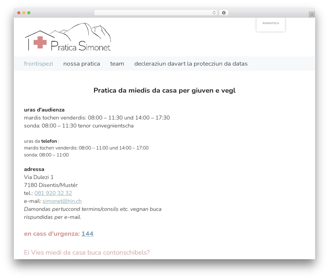Click heading Pratica da miedis da casa

point(164,90)
